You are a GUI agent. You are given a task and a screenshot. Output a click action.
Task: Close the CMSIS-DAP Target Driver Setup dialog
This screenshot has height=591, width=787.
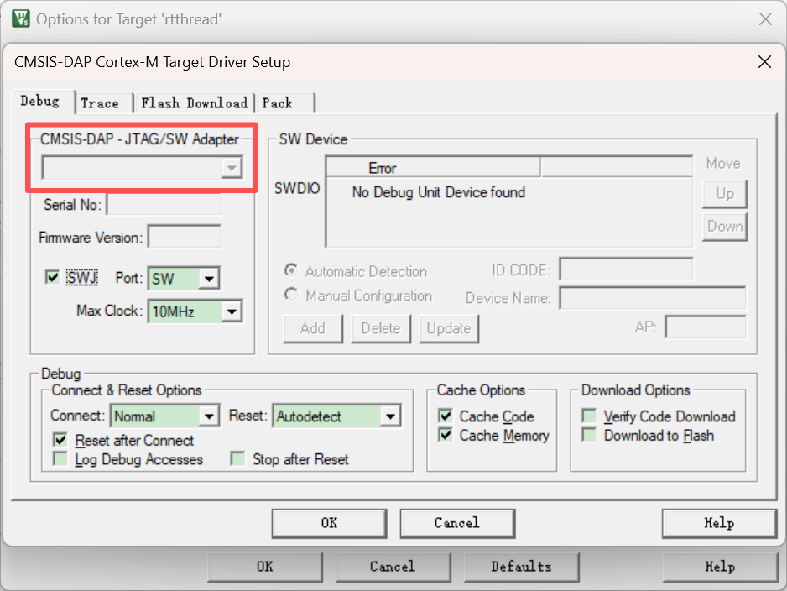(x=764, y=62)
